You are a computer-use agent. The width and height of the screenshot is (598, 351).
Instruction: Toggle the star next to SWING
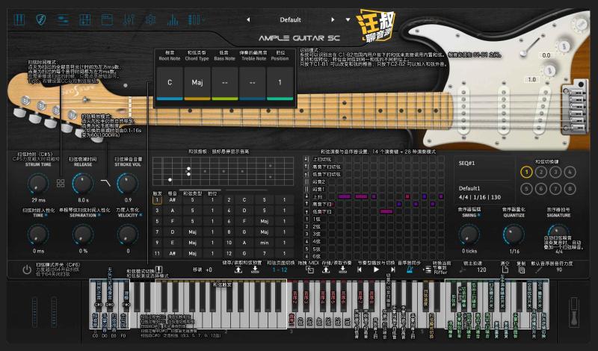click(478, 215)
